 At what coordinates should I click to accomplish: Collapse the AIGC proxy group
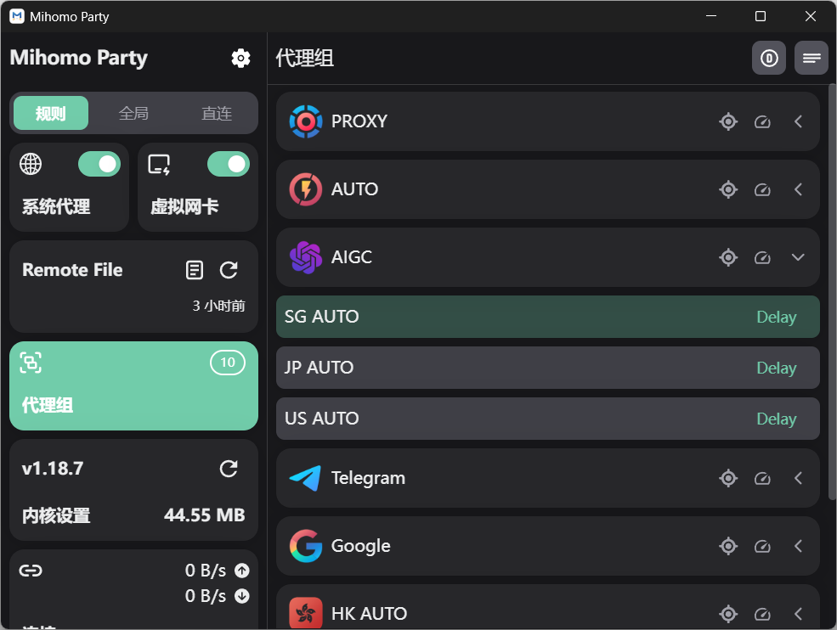(x=798, y=257)
